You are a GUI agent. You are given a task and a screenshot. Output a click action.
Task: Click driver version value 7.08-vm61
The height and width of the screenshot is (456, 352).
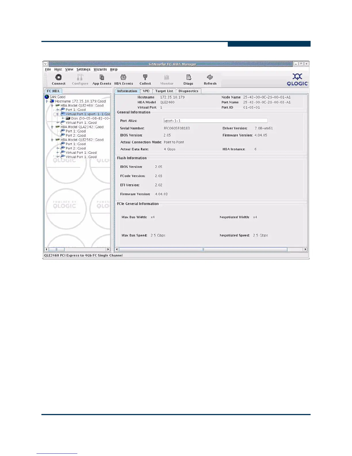tap(263, 128)
